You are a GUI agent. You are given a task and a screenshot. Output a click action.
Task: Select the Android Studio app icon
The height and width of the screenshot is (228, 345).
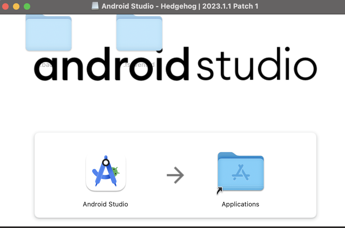click(x=106, y=172)
